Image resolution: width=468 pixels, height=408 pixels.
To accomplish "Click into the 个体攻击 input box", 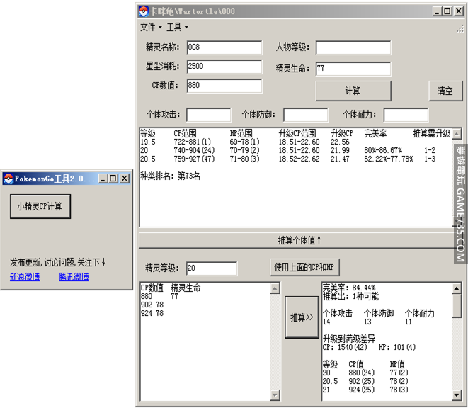I will [208, 115].
